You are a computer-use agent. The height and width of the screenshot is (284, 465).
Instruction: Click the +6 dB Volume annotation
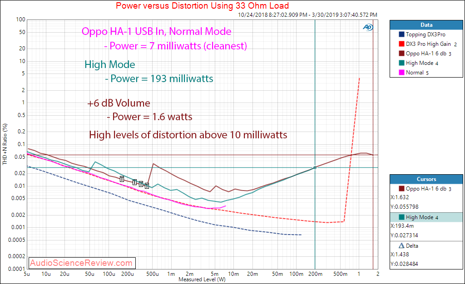pyautogui.click(x=119, y=103)
